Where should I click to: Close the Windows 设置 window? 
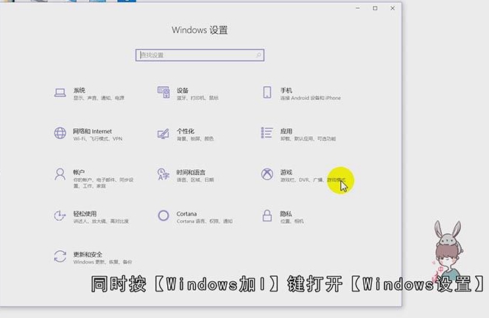pos(393,8)
